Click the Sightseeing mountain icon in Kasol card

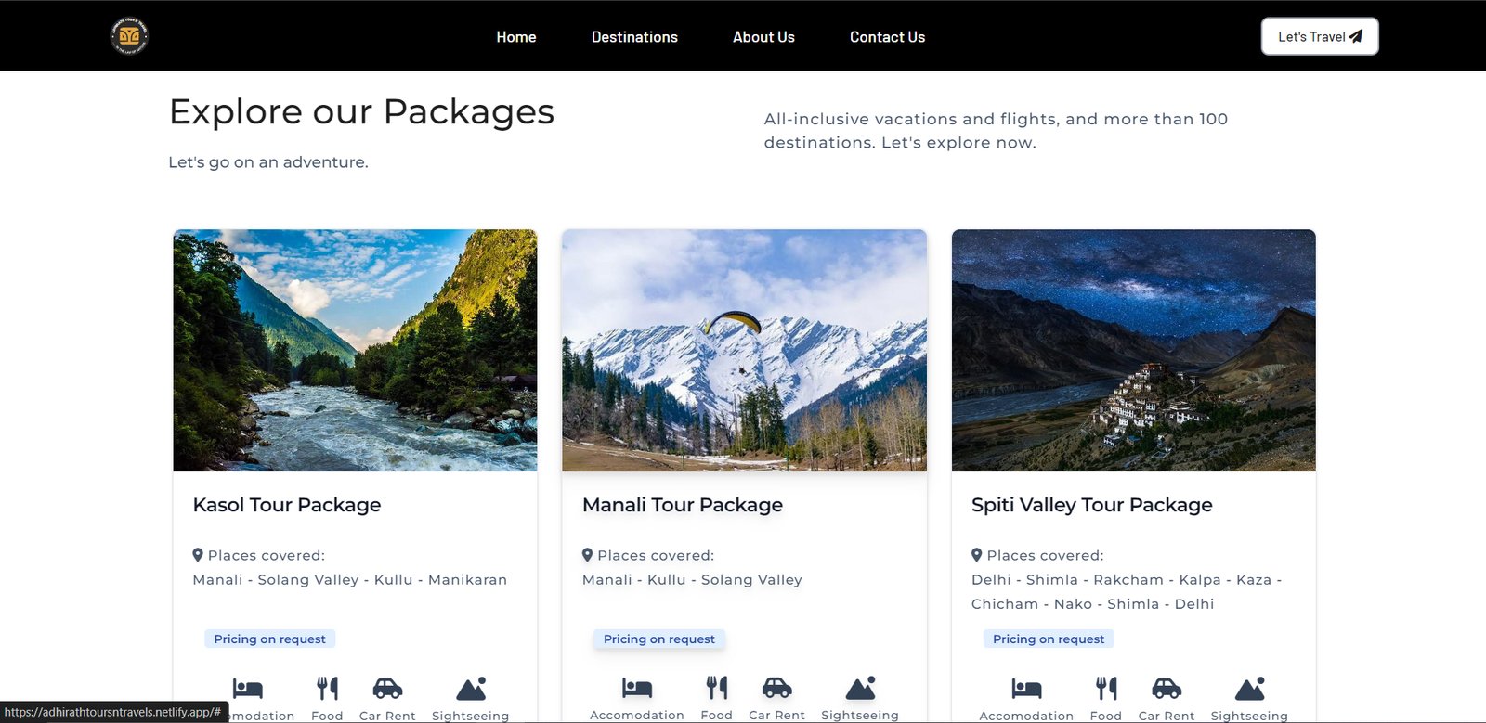471,688
